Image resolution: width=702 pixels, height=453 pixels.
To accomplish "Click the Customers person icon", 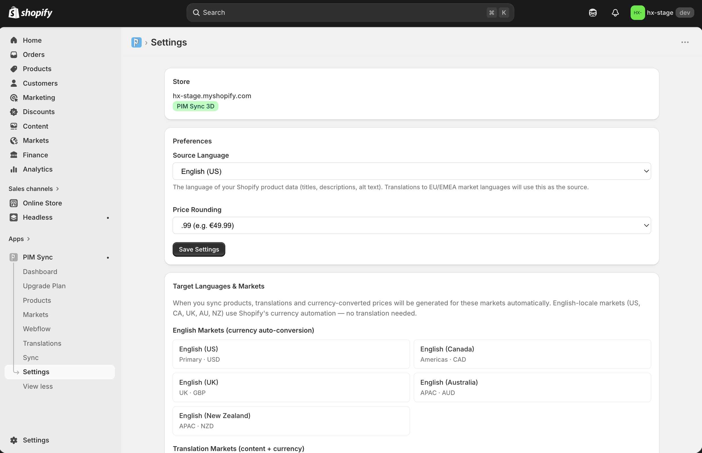I will (14, 83).
